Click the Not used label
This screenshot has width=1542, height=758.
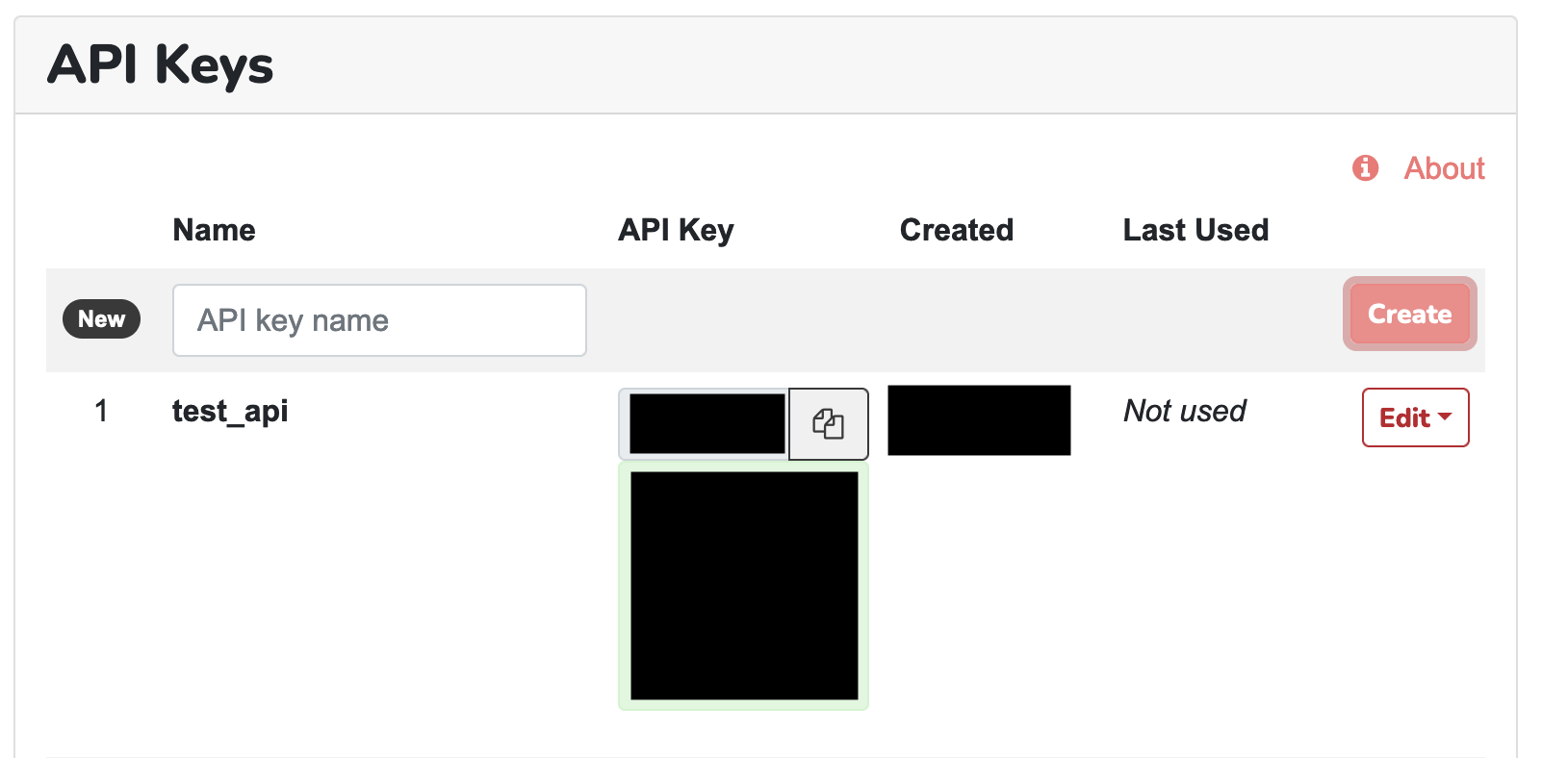click(1184, 411)
